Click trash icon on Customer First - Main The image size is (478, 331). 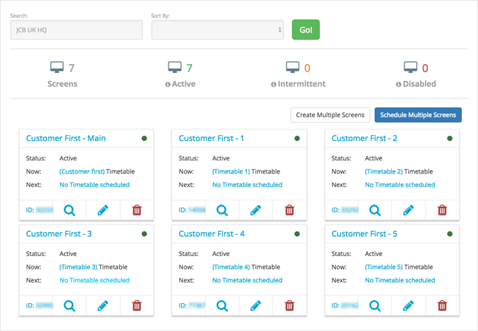click(136, 210)
